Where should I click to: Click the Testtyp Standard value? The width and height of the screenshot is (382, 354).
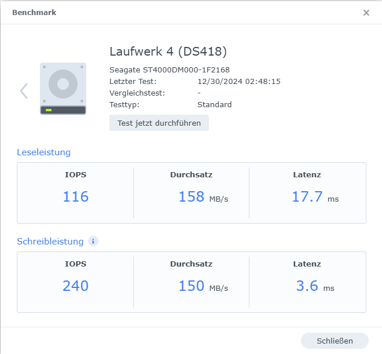pos(214,105)
